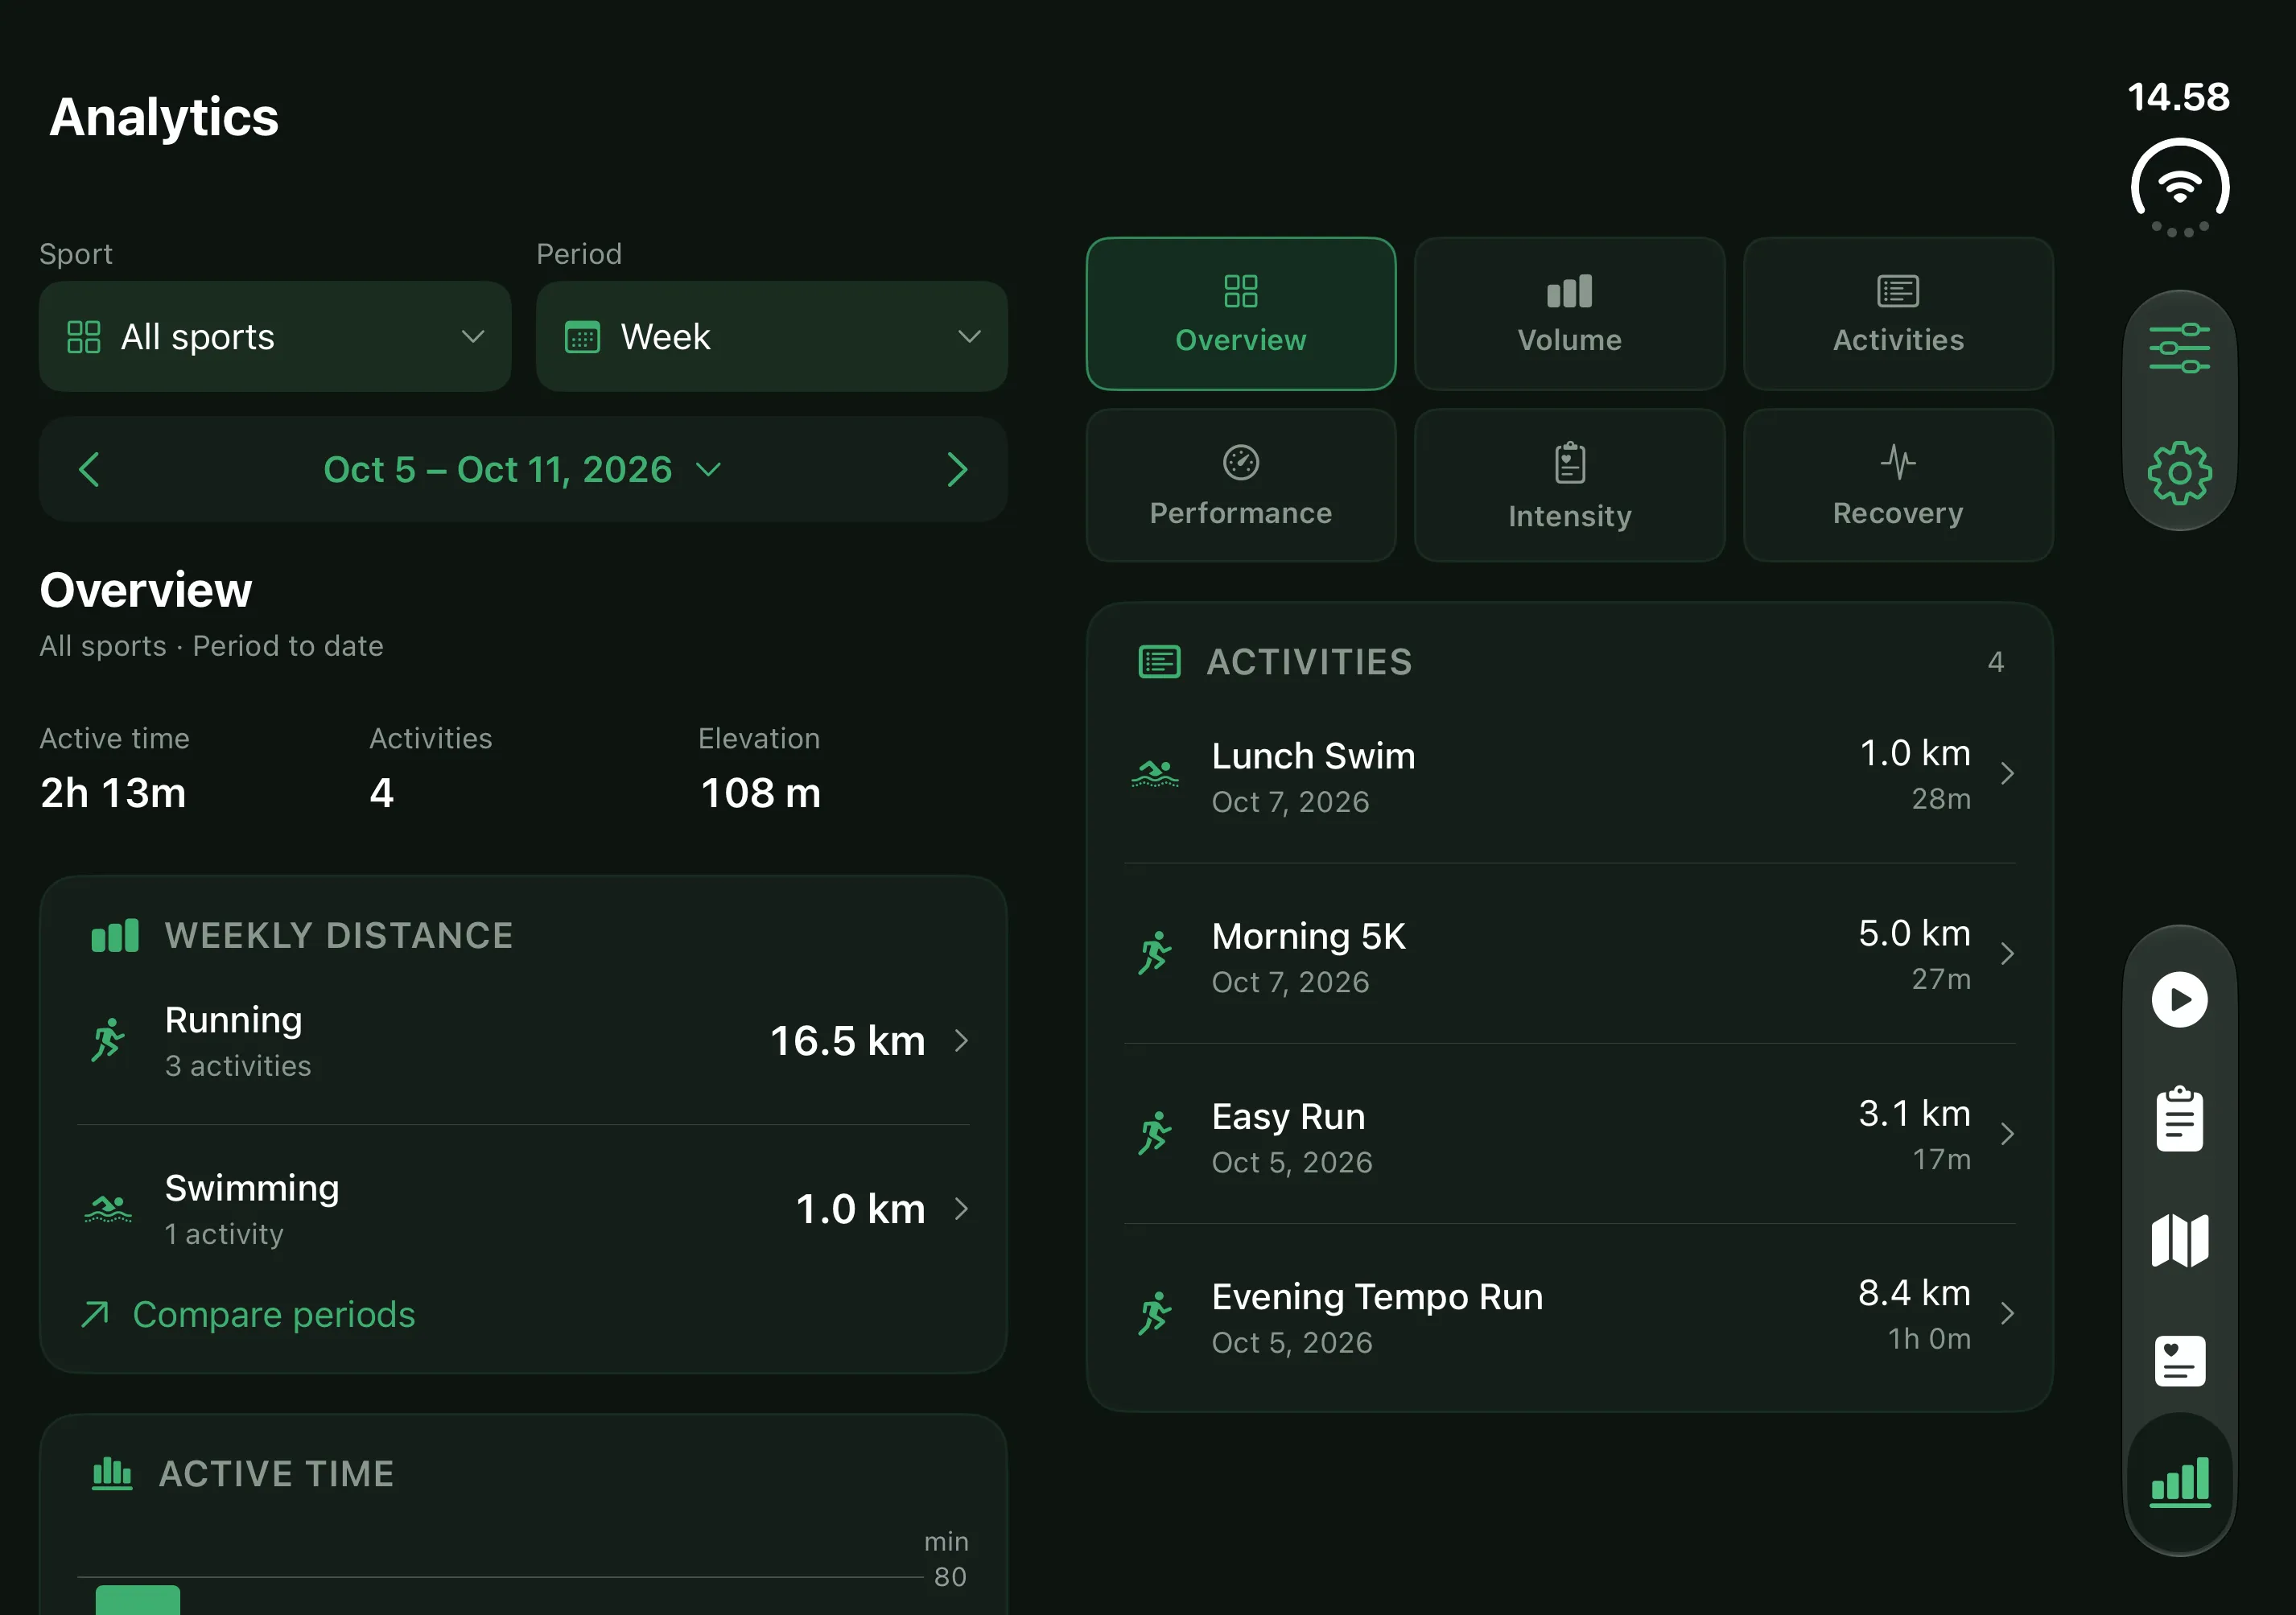The image size is (2296, 1615).
Task: Click the Evening Tempo Run runner icon
Action: click(x=1155, y=1313)
